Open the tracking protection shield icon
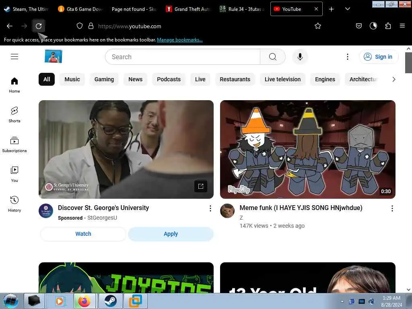Screen dimensions: 412x309 click(80, 26)
